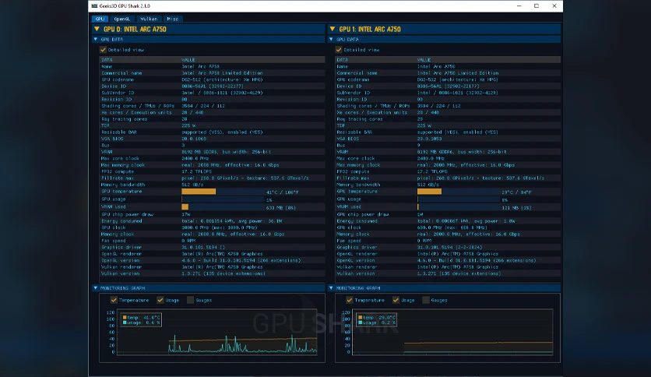Collapse MONITORING GRAPH for GPU 0
Viewport: 651px width, 377px height.
click(x=96, y=287)
